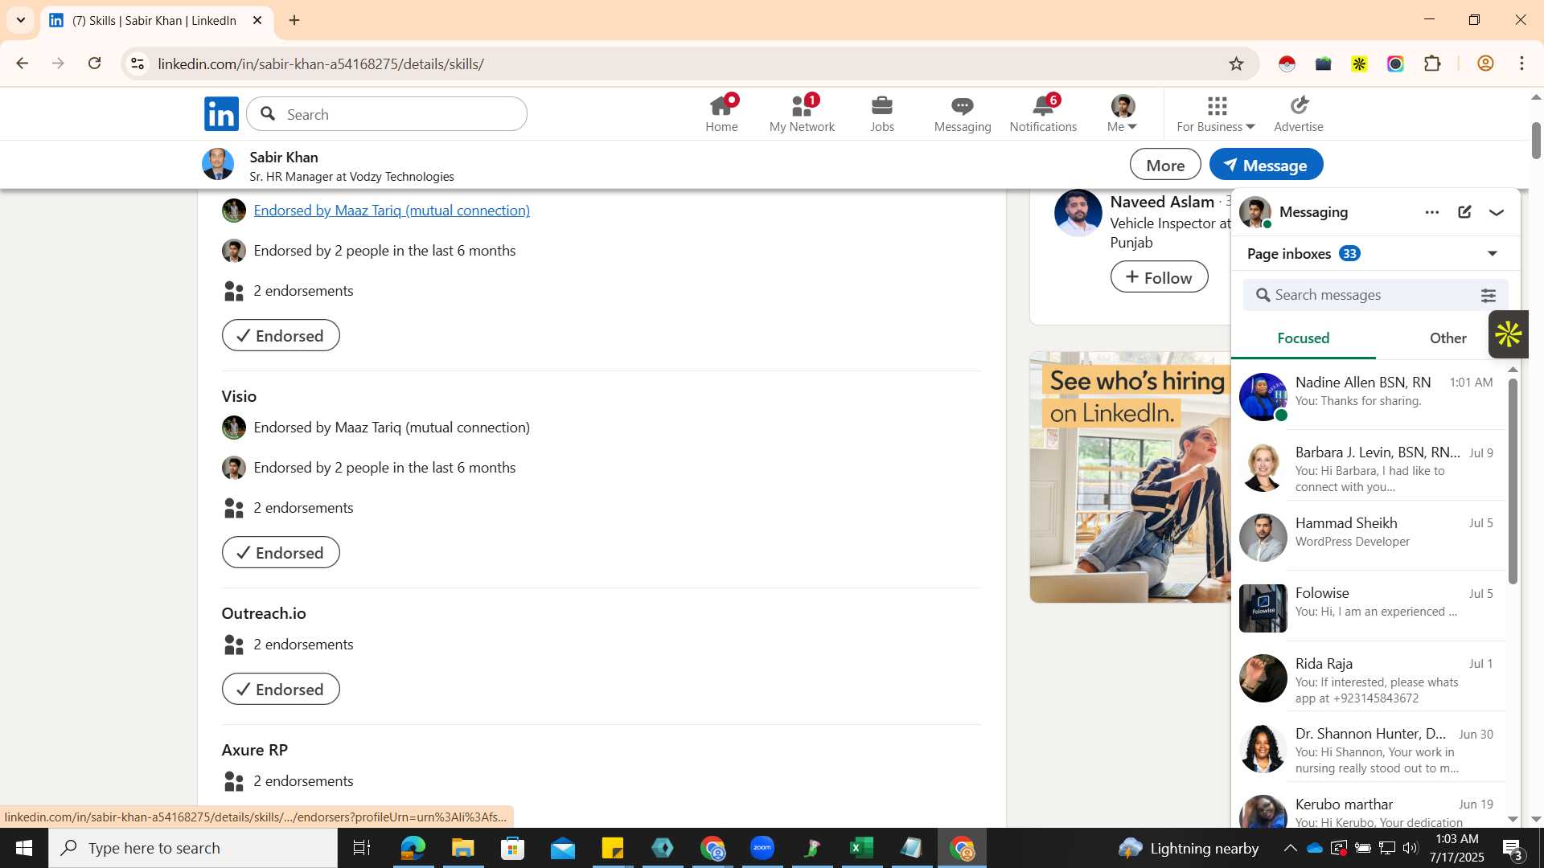Open the See who's hiring ad
The height and width of the screenshot is (868, 1544).
click(1130, 477)
